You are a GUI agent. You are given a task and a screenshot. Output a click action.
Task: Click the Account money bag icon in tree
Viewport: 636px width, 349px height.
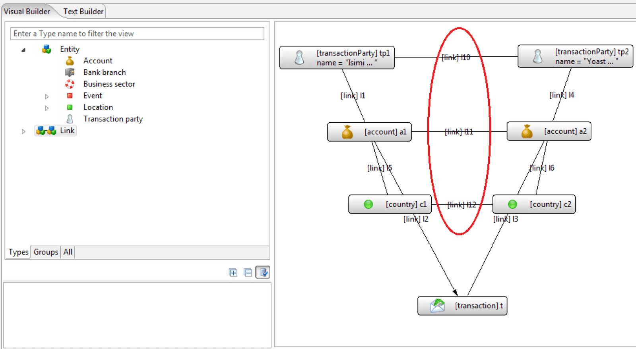(x=70, y=61)
